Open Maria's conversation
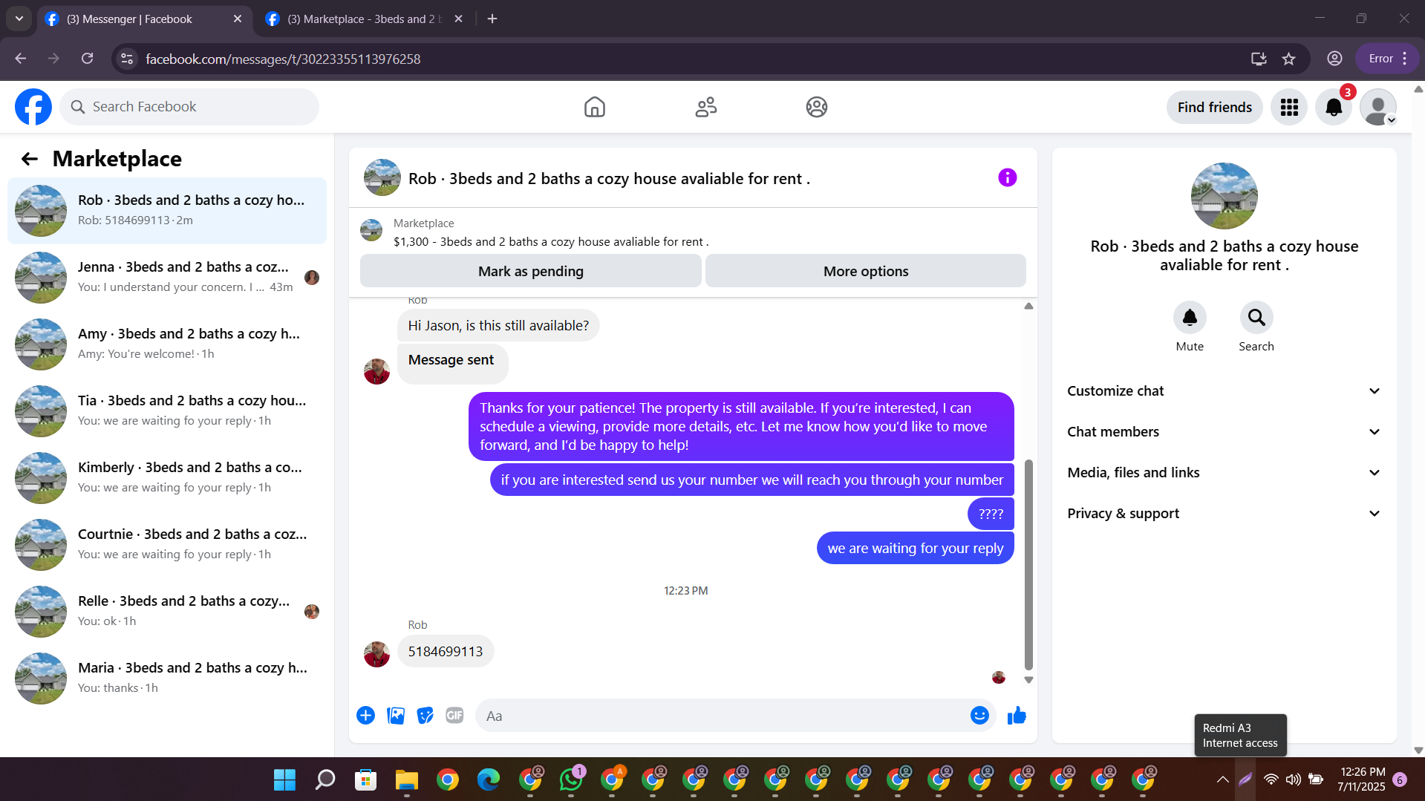1425x801 pixels. [x=167, y=679]
